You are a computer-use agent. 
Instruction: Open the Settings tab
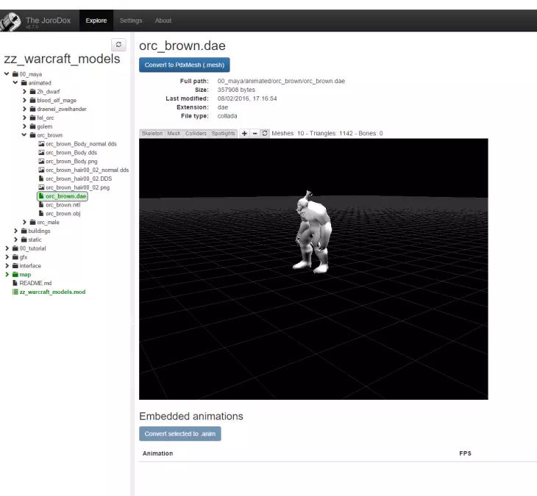pyautogui.click(x=131, y=21)
